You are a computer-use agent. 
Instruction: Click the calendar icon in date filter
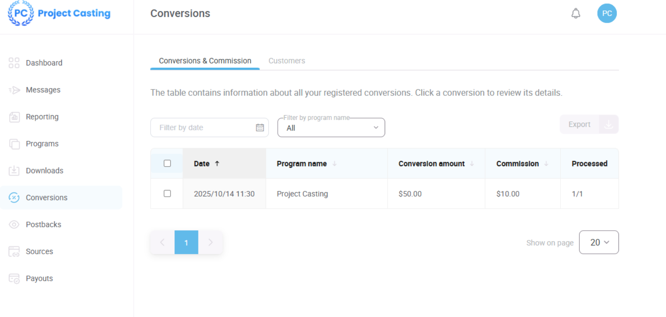(260, 128)
